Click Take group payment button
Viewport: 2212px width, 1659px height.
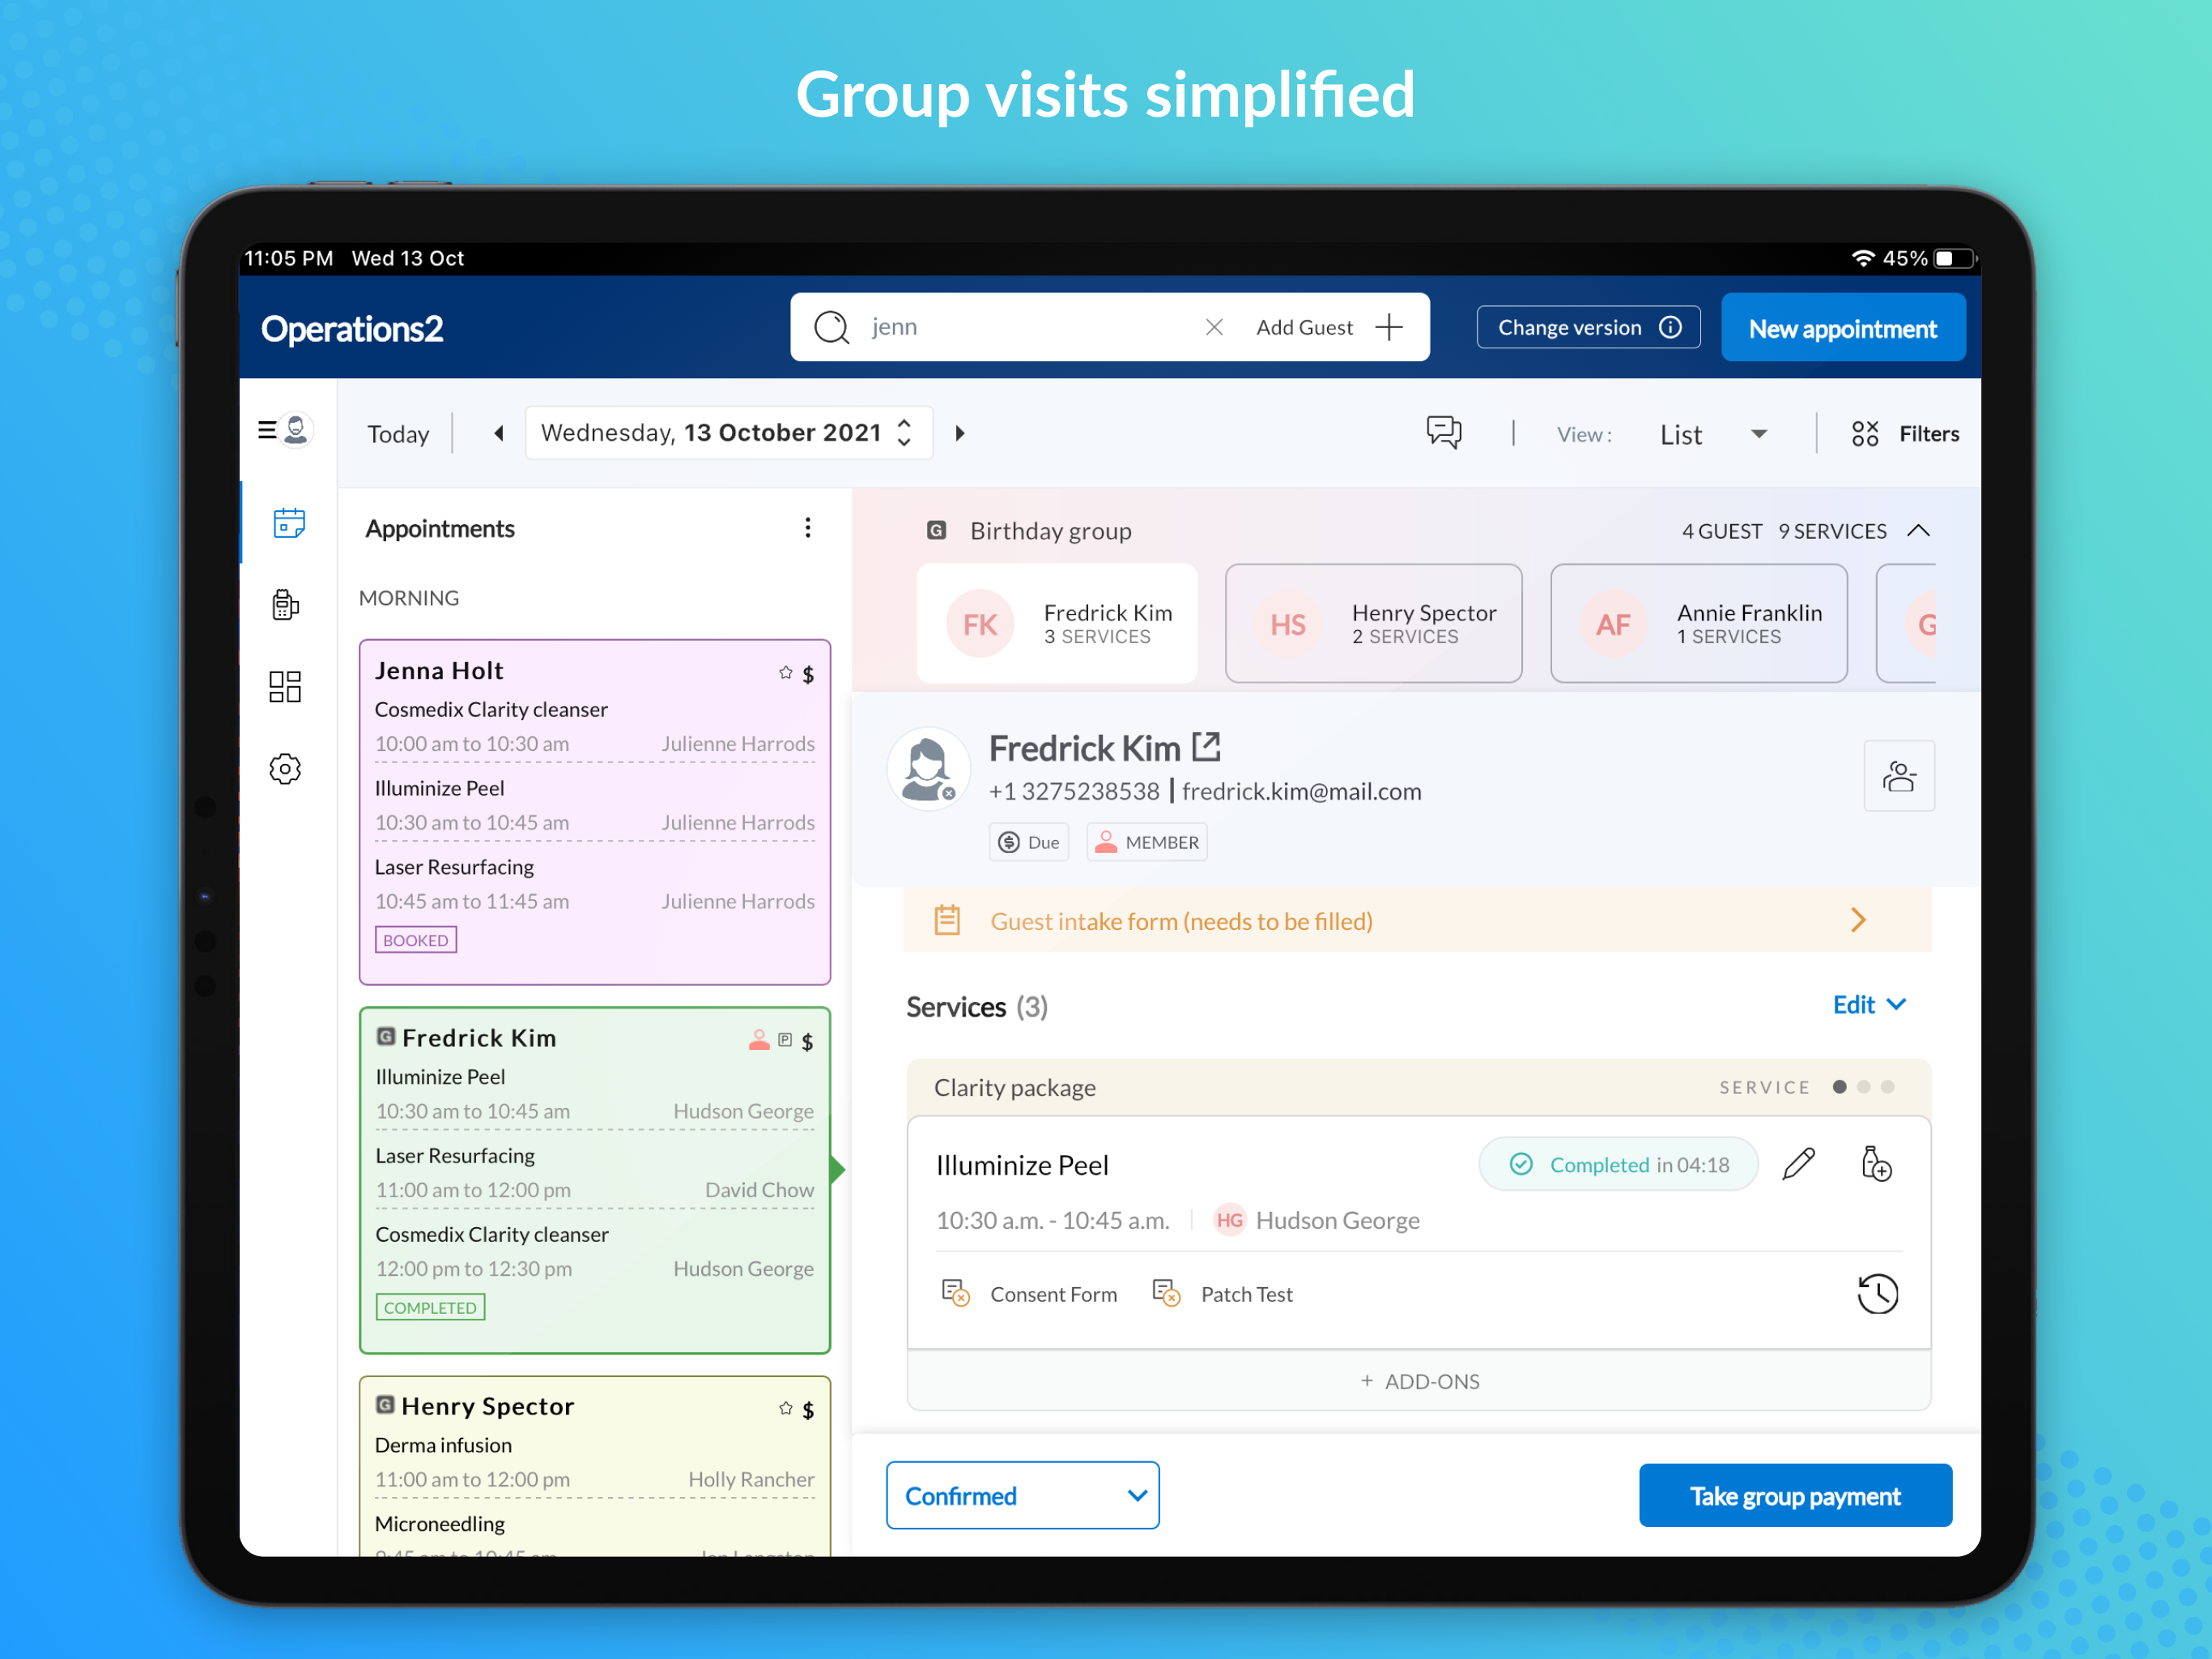pos(1794,1495)
